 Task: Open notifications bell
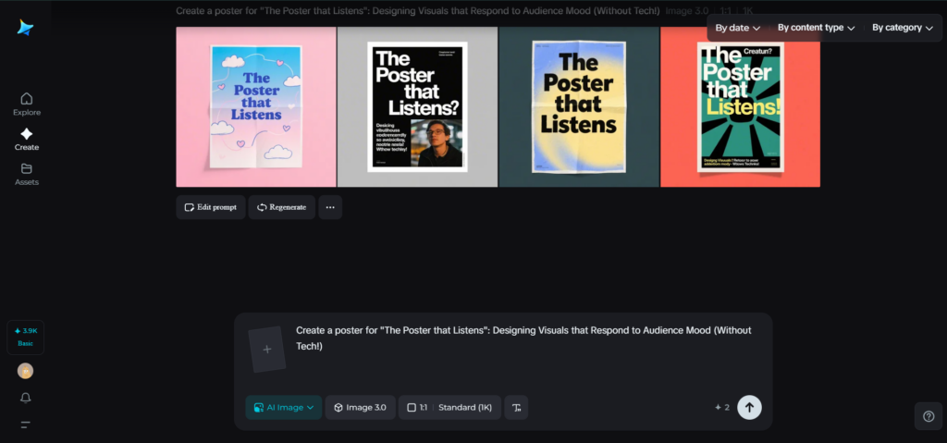tap(26, 398)
